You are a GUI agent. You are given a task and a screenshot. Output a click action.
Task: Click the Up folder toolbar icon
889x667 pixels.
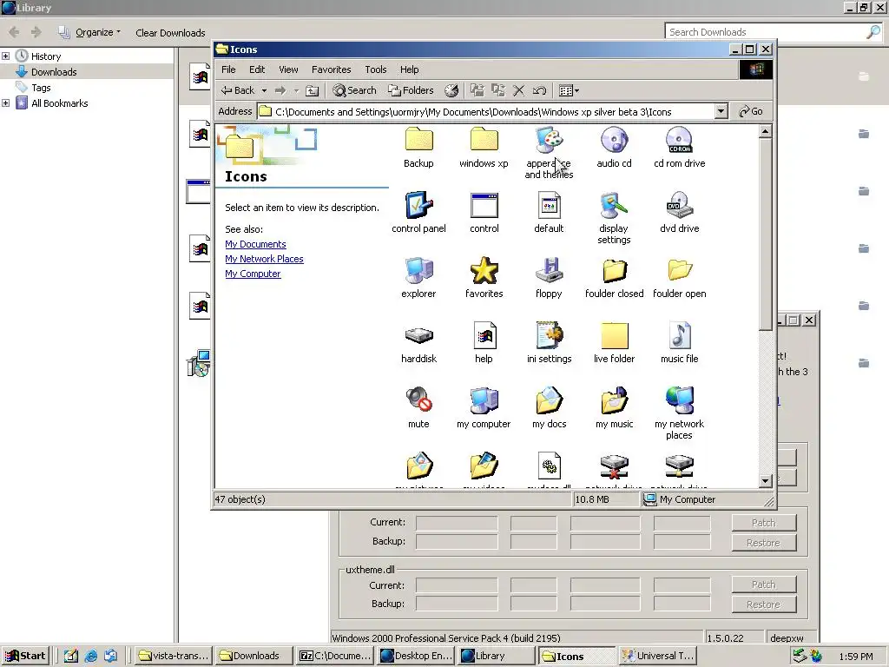(x=312, y=90)
